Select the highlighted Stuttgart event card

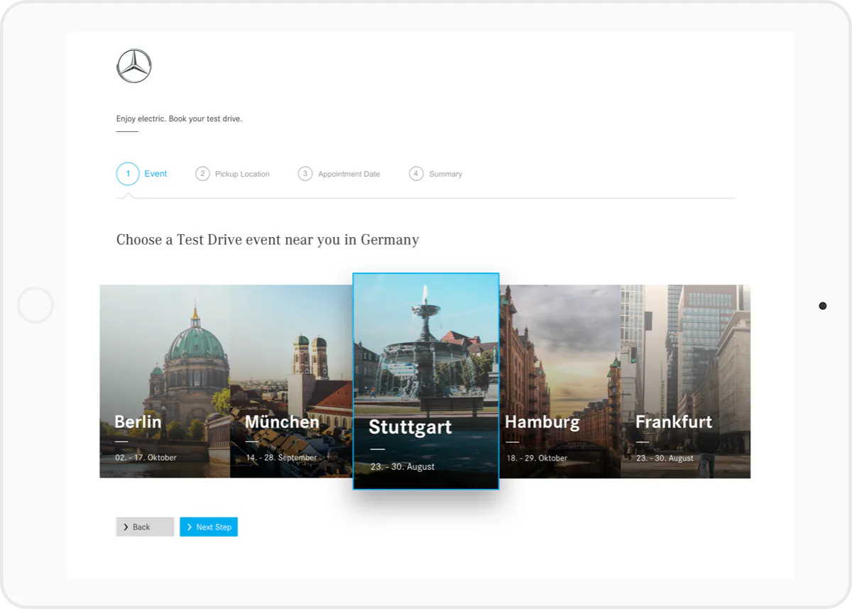[426, 381]
